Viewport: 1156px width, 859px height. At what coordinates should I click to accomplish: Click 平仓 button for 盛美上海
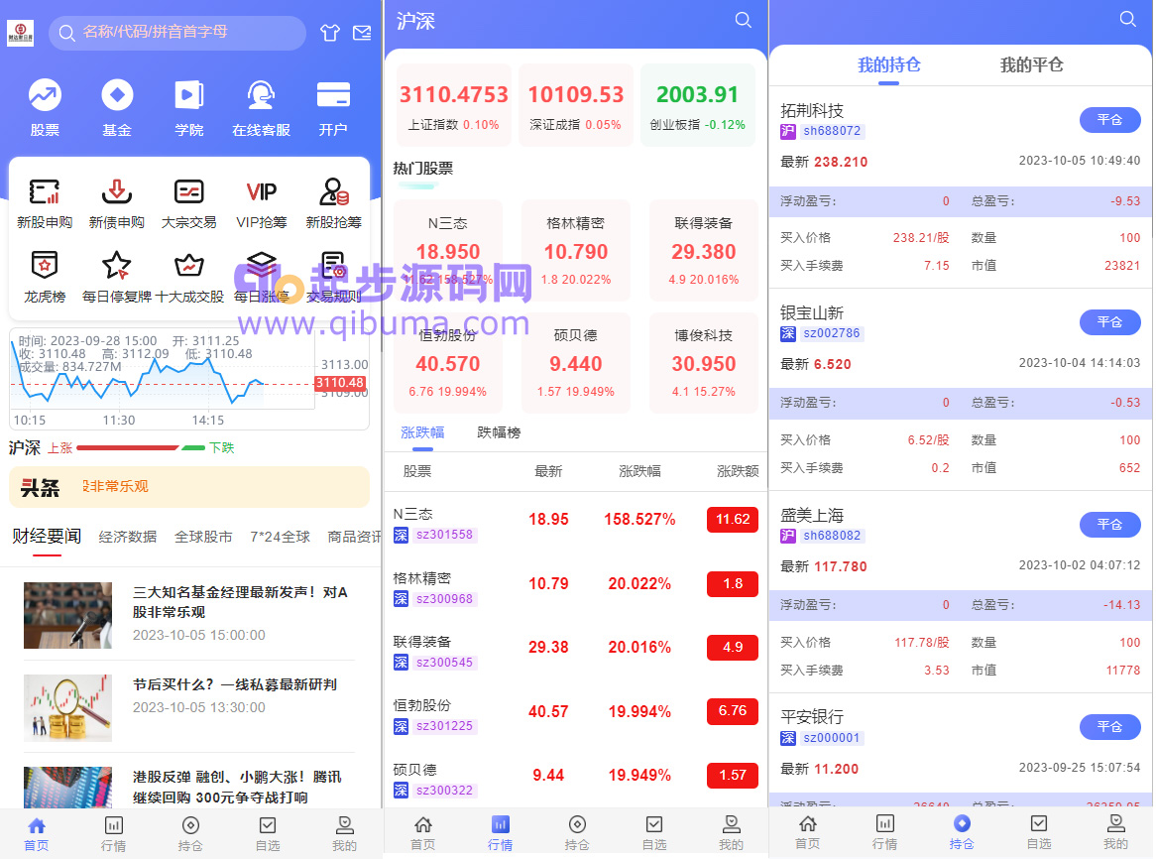pyautogui.click(x=1109, y=525)
